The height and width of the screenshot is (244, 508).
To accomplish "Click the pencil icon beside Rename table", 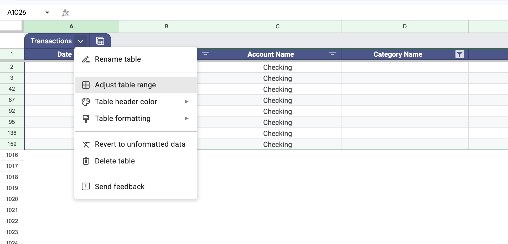I will pos(86,59).
